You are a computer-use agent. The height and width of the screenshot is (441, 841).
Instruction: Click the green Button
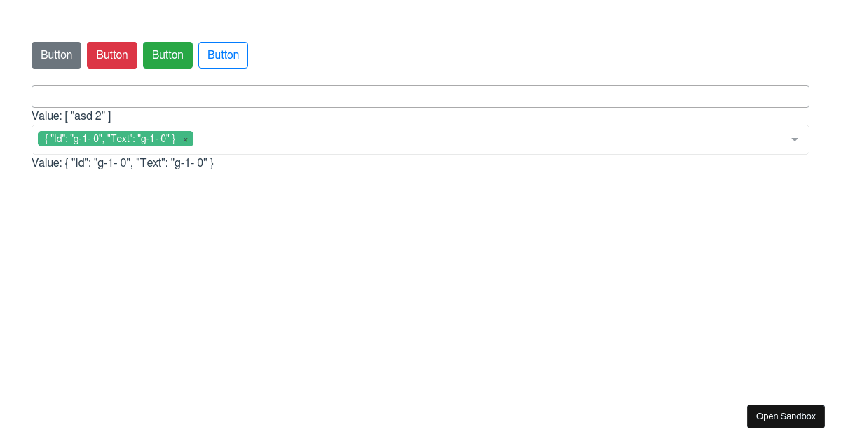pos(167,55)
